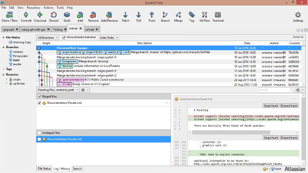Check unstaged Documentation/Facets.md checkbox

tap(39, 139)
